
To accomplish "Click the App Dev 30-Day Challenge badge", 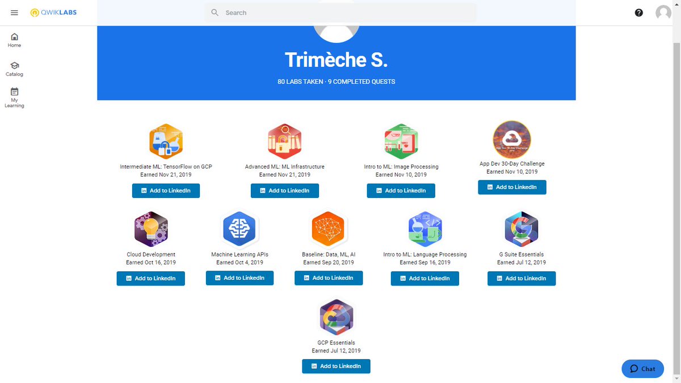I will [x=511, y=139].
